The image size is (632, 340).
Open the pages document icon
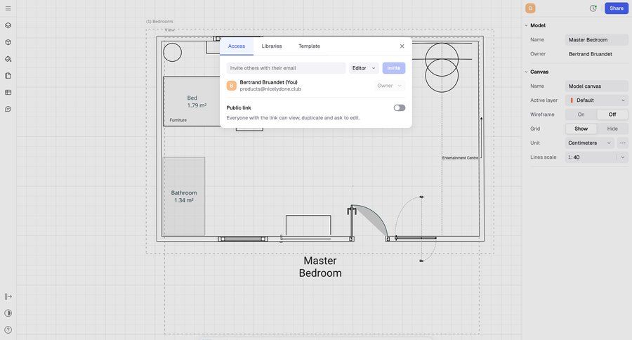click(x=8, y=76)
